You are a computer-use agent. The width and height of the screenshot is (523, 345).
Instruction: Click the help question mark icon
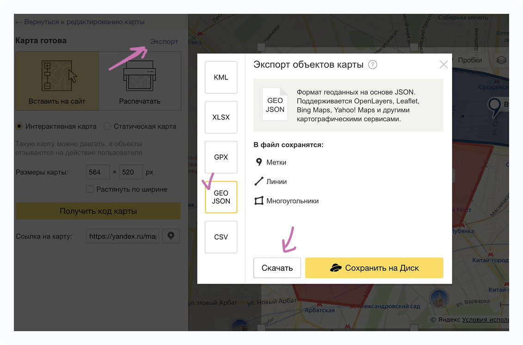click(x=373, y=65)
